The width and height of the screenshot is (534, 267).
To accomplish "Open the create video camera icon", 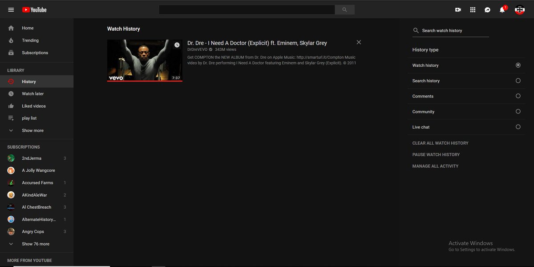I will click(458, 10).
